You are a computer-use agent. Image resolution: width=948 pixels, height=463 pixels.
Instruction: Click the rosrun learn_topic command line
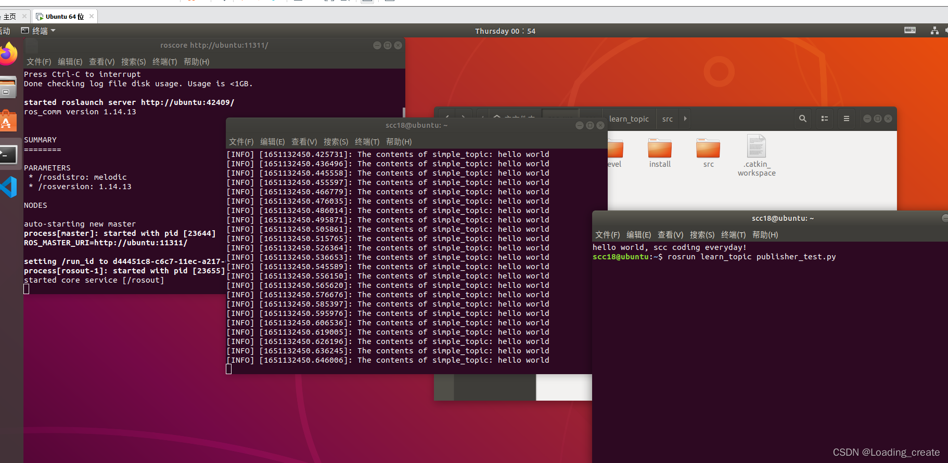[714, 257]
